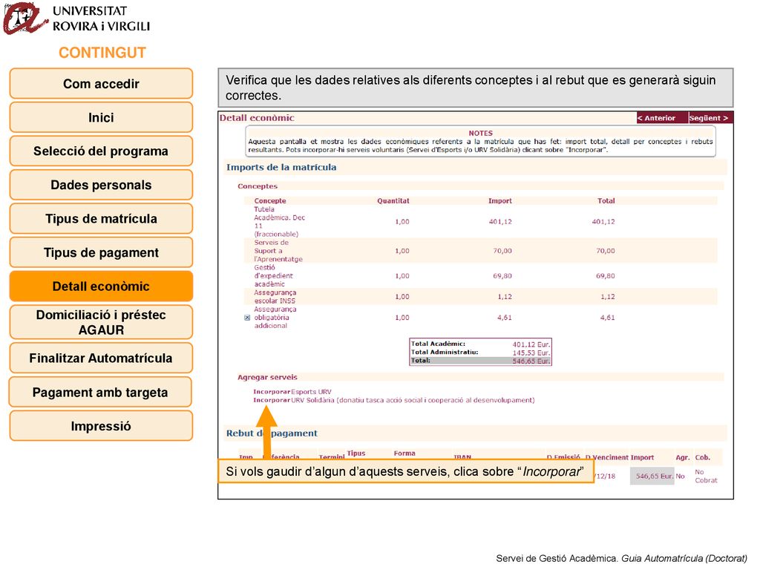This screenshot has height=570, width=760.
Task: Open the Com accedir section
Action: point(101,84)
